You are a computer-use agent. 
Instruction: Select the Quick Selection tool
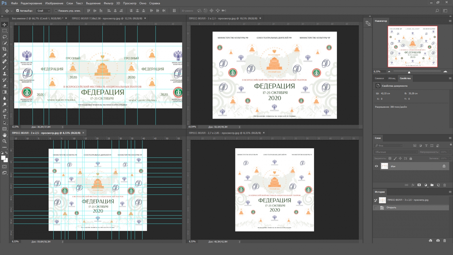pos(5,43)
